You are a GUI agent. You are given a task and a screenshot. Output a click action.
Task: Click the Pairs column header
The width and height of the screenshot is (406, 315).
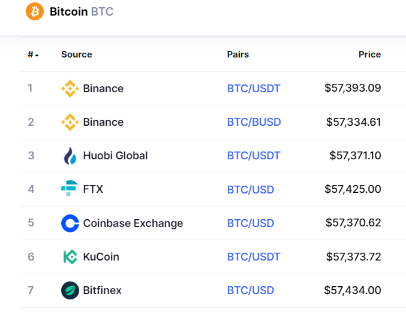[237, 54]
